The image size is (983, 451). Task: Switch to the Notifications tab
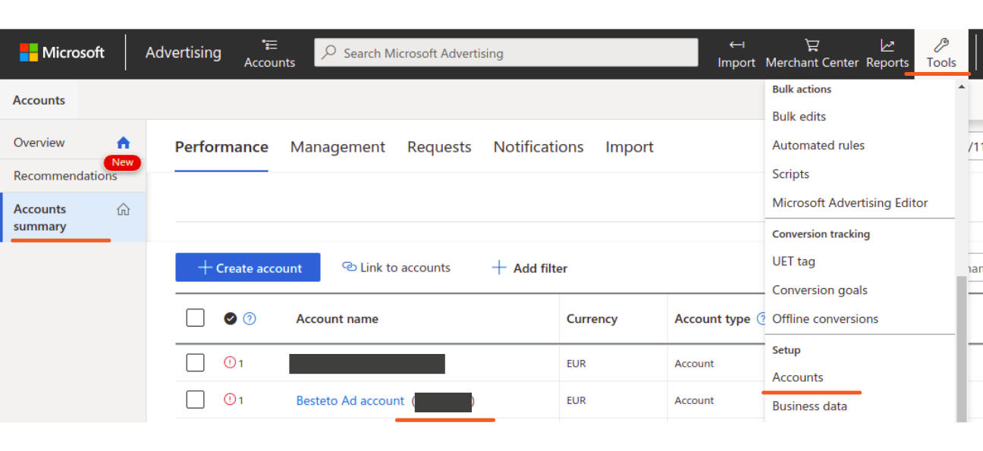[539, 147]
